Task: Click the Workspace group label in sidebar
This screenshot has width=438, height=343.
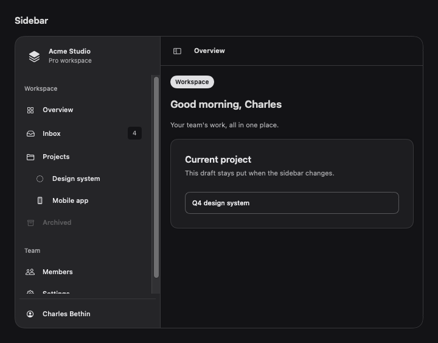Action: (41, 89)
